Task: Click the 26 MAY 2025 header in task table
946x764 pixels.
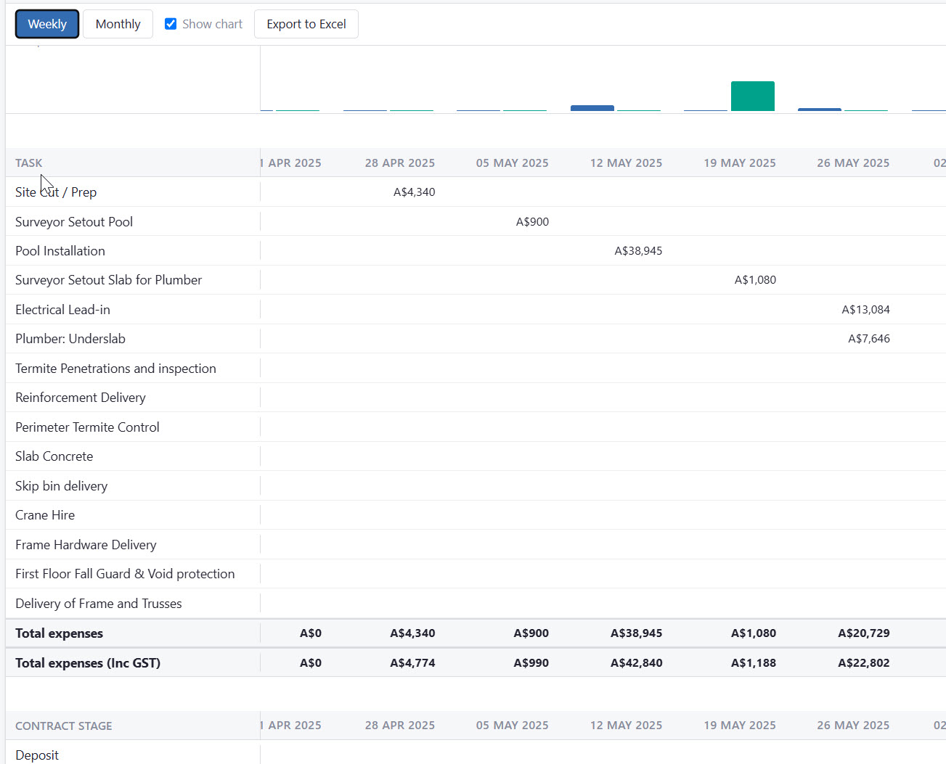Action: 853,163
